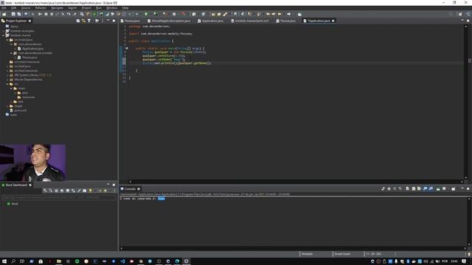This screenshot has height=265, width=472.
Task: Open Windows taskbar search
Action: 13,261
